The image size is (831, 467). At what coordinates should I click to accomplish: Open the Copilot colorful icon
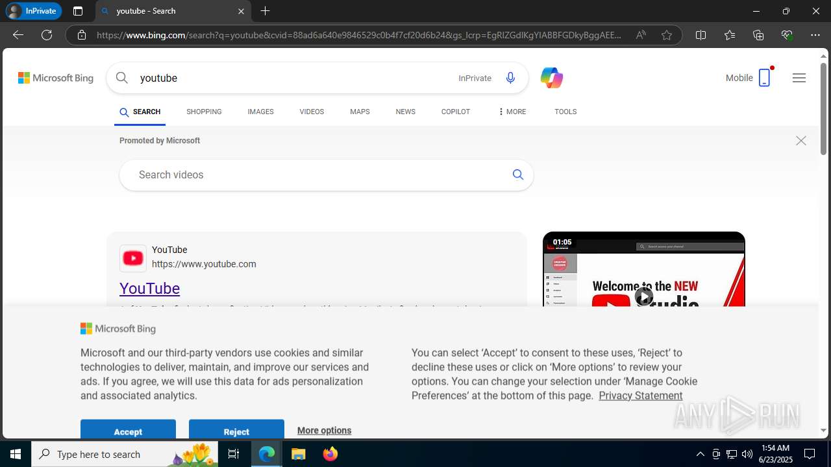point(551,78)
